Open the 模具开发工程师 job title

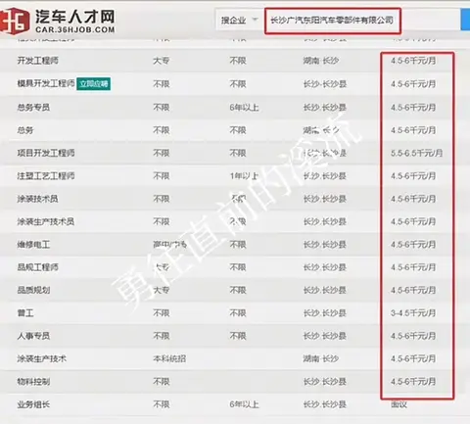pyautogui.click(x=46, y=83)
